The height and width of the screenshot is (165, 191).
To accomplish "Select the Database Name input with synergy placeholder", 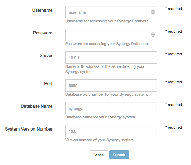I will click(111, 108).
